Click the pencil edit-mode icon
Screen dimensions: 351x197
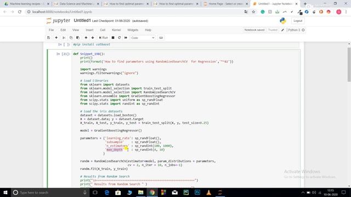click(x=283, y=30)
